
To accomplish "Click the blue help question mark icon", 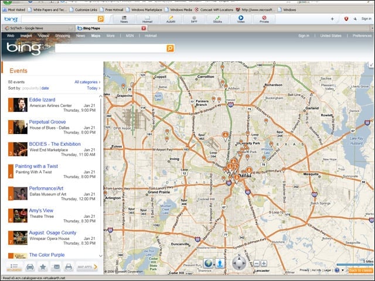I will pyautogui.click(x=337, y=270).
